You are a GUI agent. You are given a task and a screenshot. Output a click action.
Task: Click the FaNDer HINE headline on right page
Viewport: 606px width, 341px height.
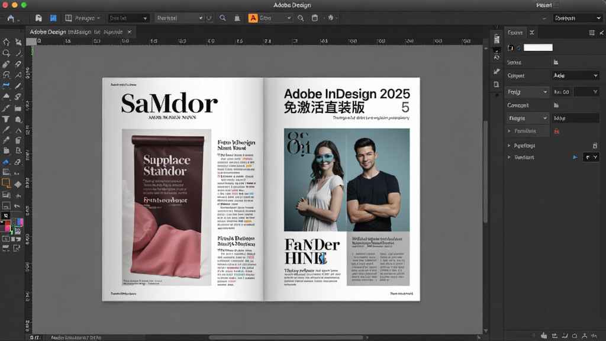click(x=312, y=251)
